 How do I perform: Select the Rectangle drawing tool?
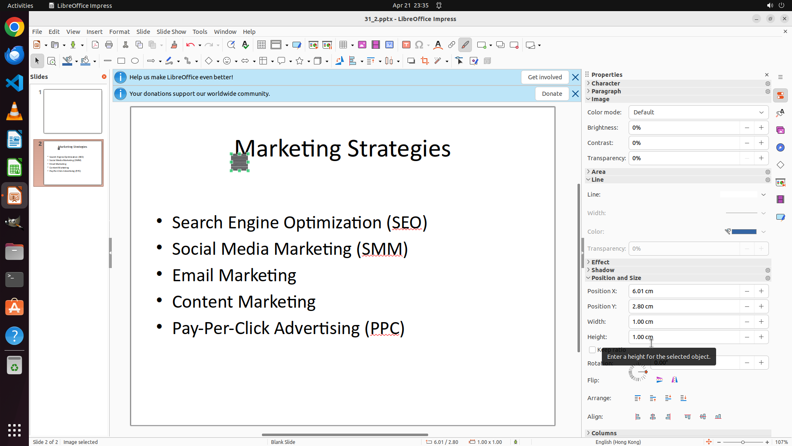click(121, 61)
